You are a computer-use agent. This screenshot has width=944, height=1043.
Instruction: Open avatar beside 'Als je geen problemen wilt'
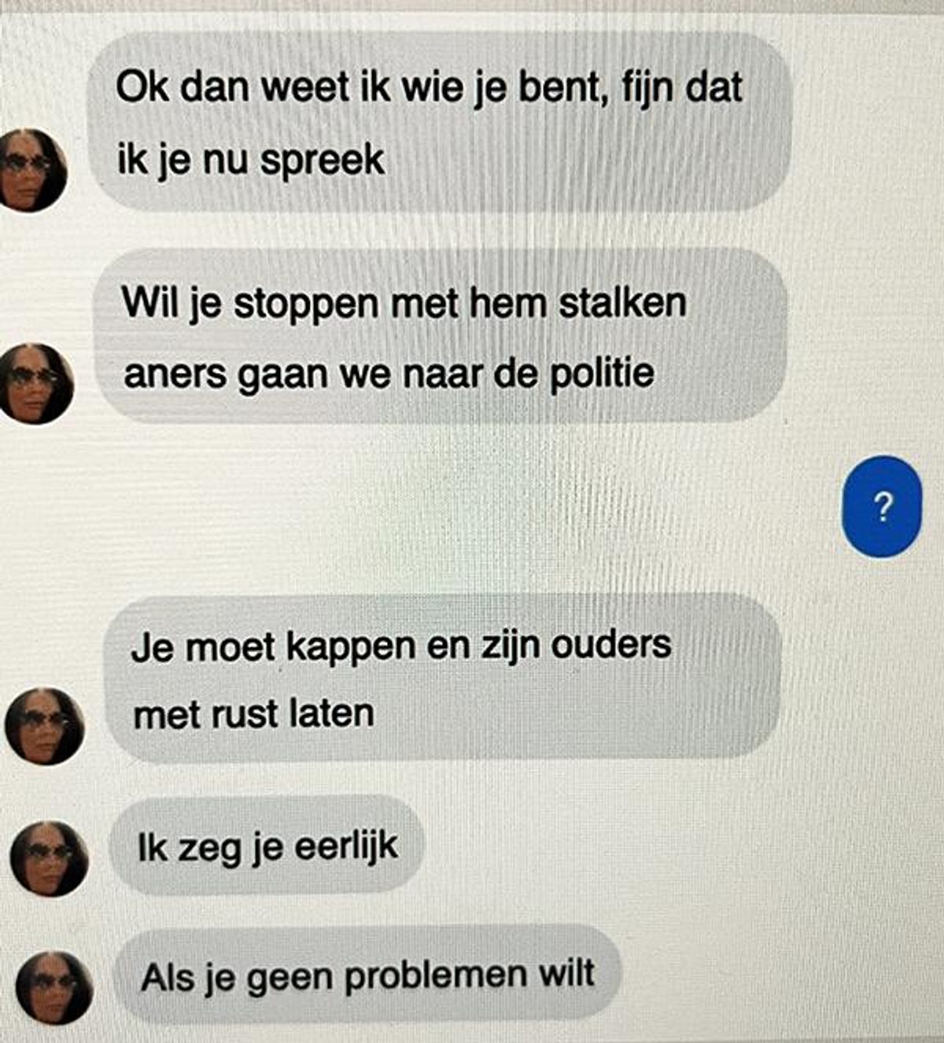[x=53, y=989]
